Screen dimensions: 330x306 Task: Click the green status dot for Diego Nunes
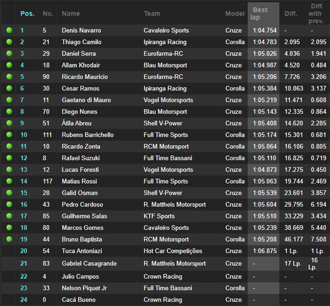(x=9, y=112)
